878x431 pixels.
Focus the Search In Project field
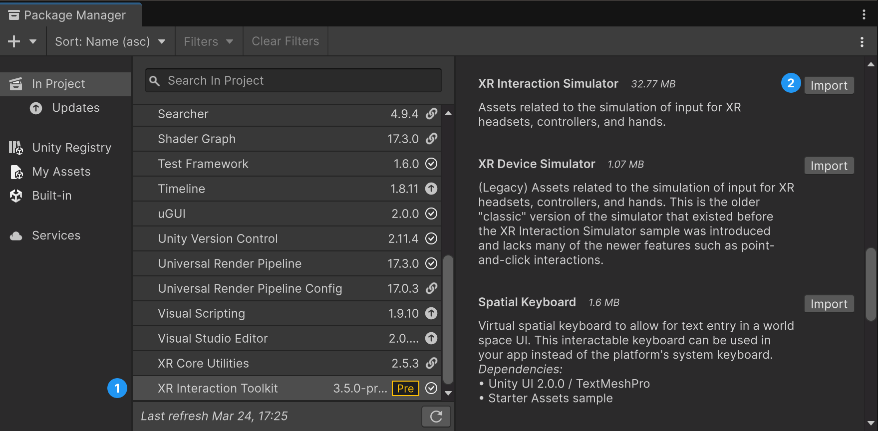[293, 80]
